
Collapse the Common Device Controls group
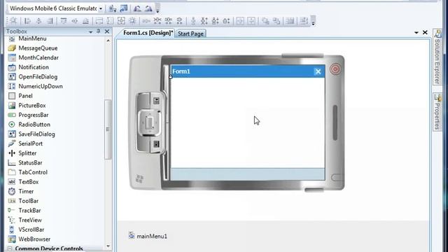pos(10,248)
